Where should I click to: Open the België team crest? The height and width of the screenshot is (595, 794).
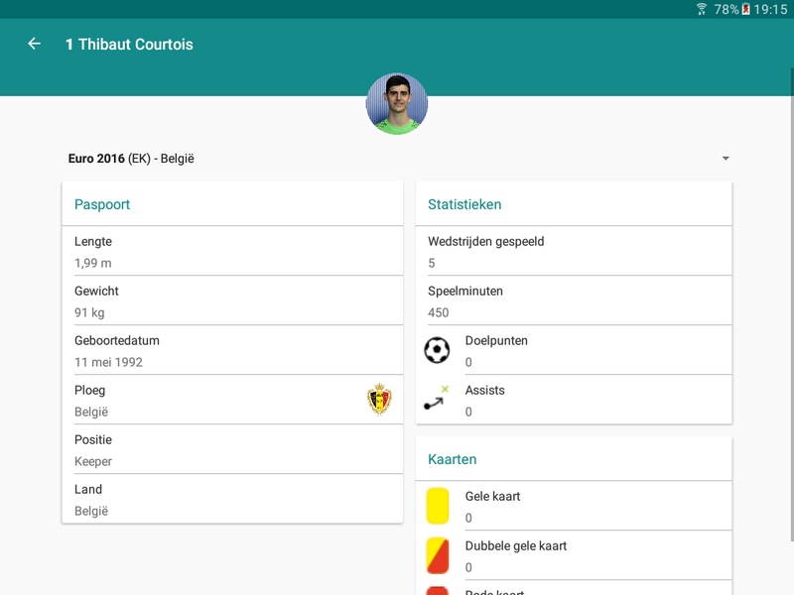(x=379, y=400)
